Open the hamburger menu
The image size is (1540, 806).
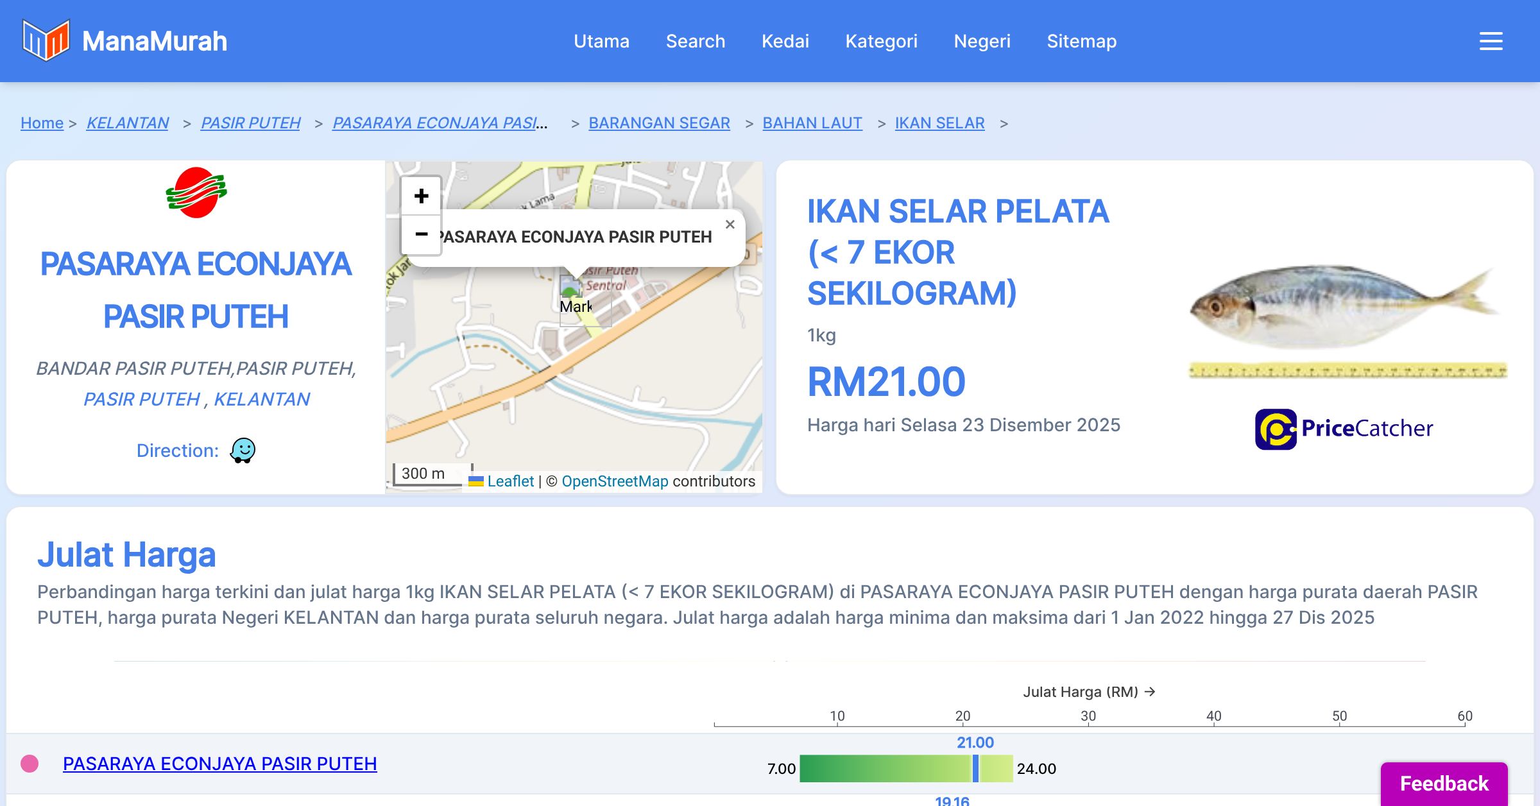1491,41
